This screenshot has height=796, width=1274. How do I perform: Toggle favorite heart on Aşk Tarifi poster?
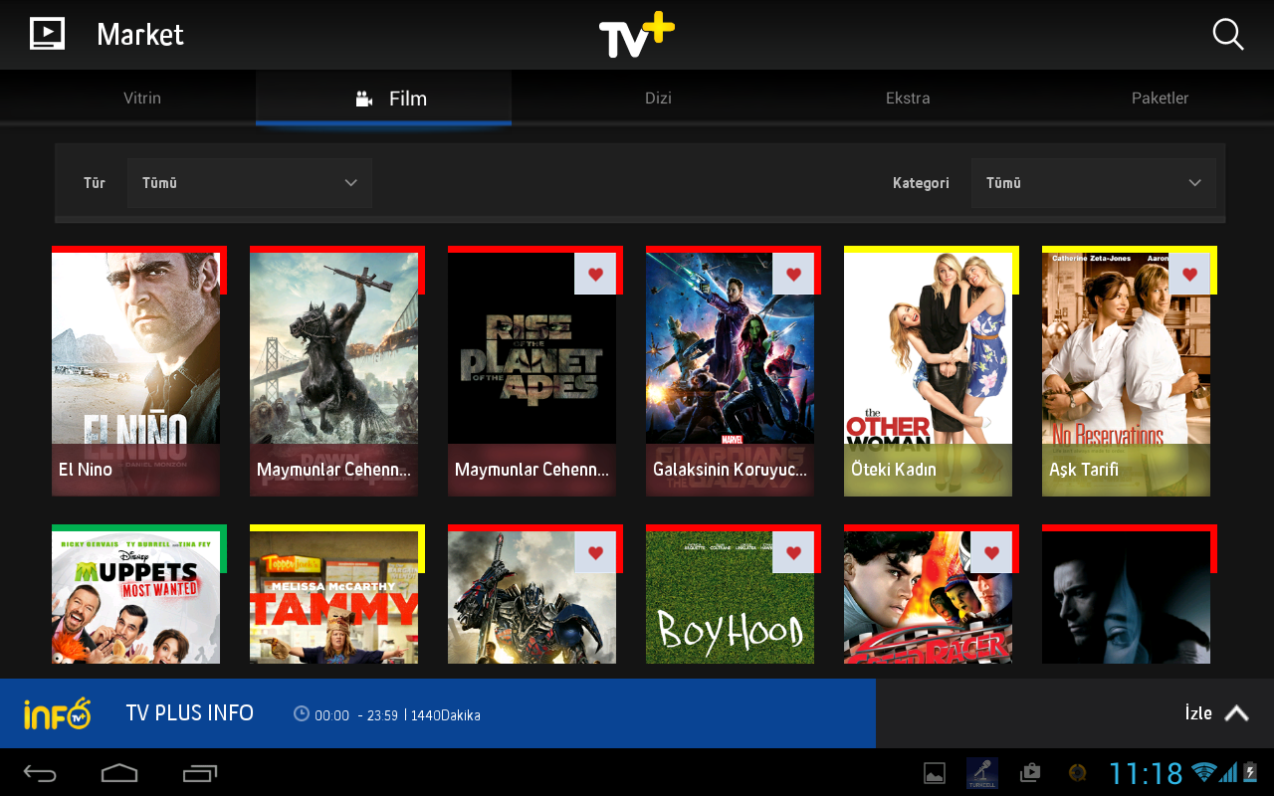click(x=1189, y=274)
